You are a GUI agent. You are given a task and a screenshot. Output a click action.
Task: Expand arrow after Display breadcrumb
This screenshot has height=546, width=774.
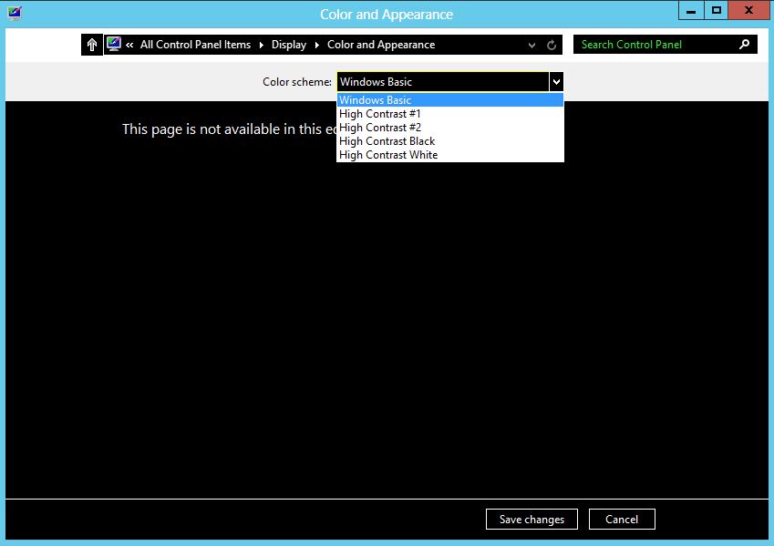(x=317, y=45)
